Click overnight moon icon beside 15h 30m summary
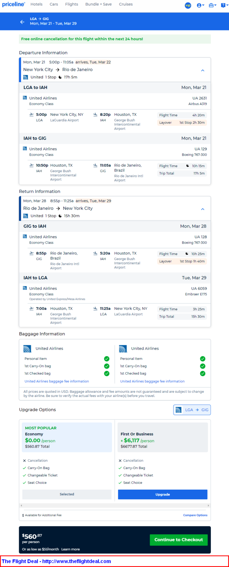229x567 pixels. coord(60,216)
